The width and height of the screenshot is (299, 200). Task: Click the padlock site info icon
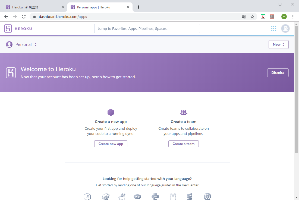(x=34, y=17)
